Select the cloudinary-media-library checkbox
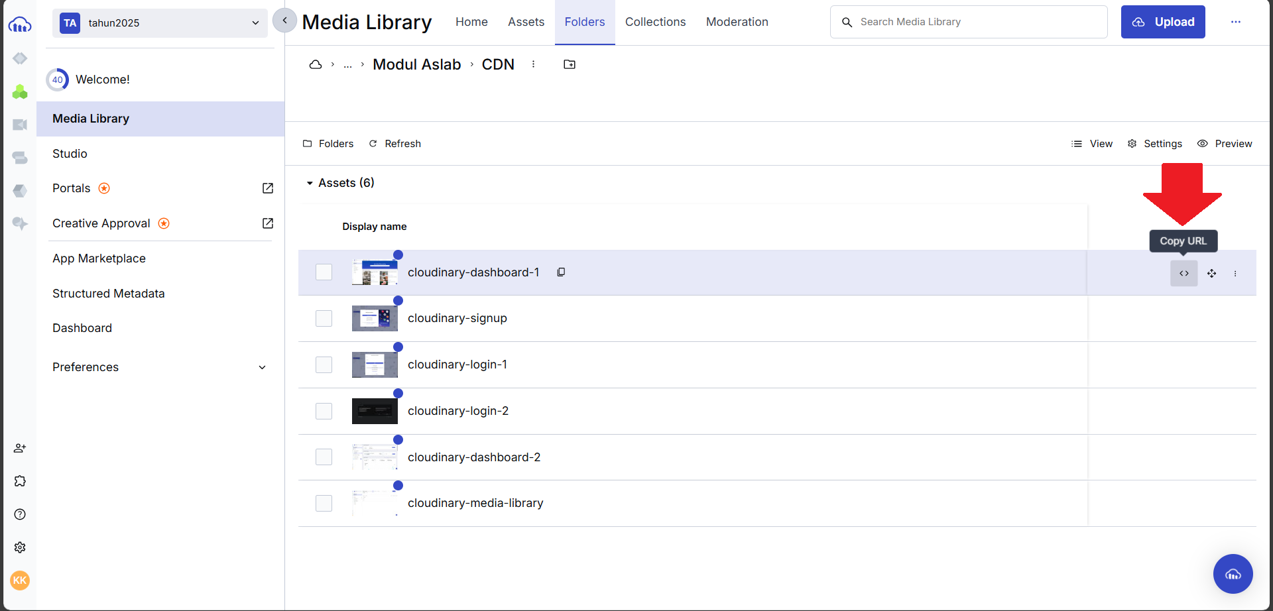 click(x=324, y=503)
